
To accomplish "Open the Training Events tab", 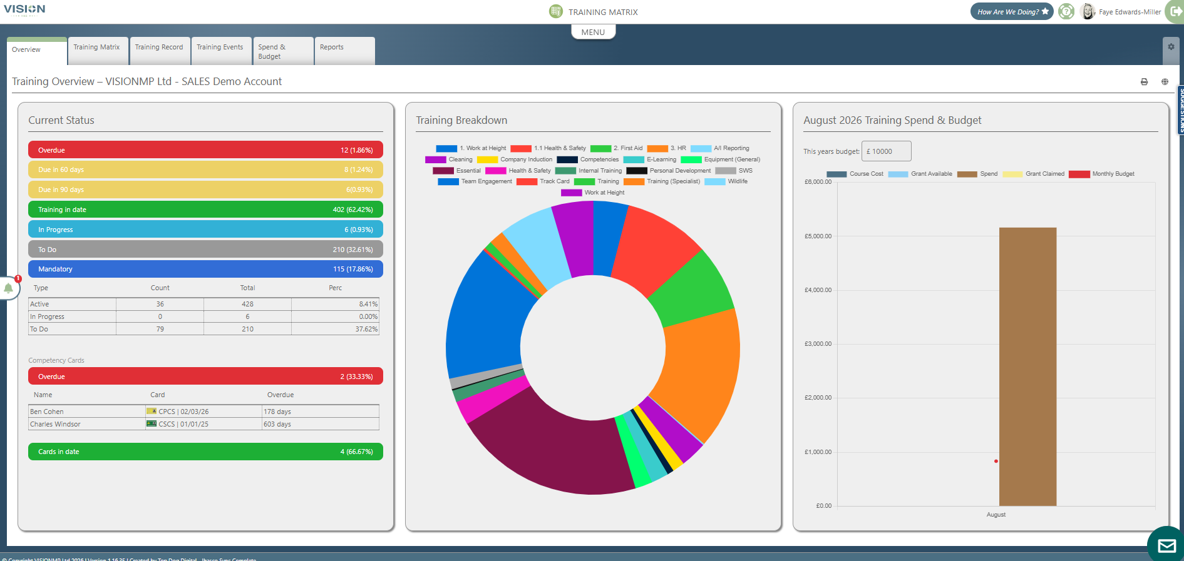I will tap(221, 51).
